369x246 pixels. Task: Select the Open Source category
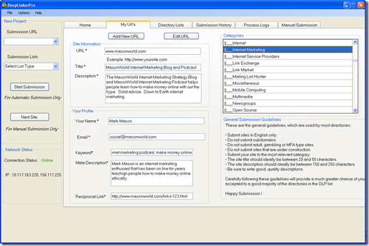pos(287,110)
